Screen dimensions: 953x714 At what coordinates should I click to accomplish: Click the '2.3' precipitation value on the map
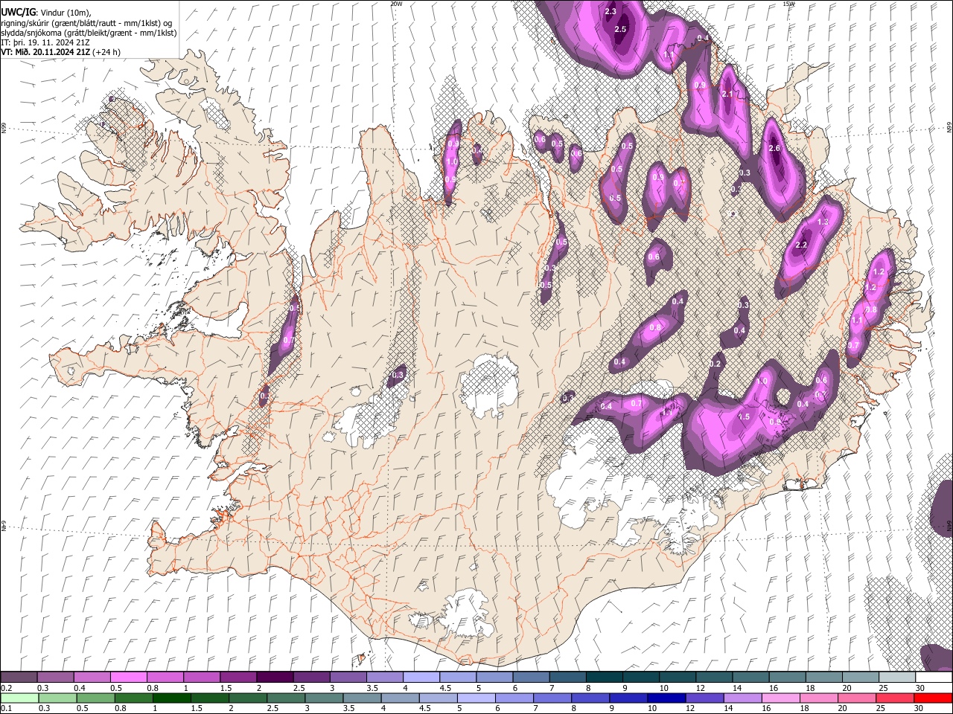[611, 11]
